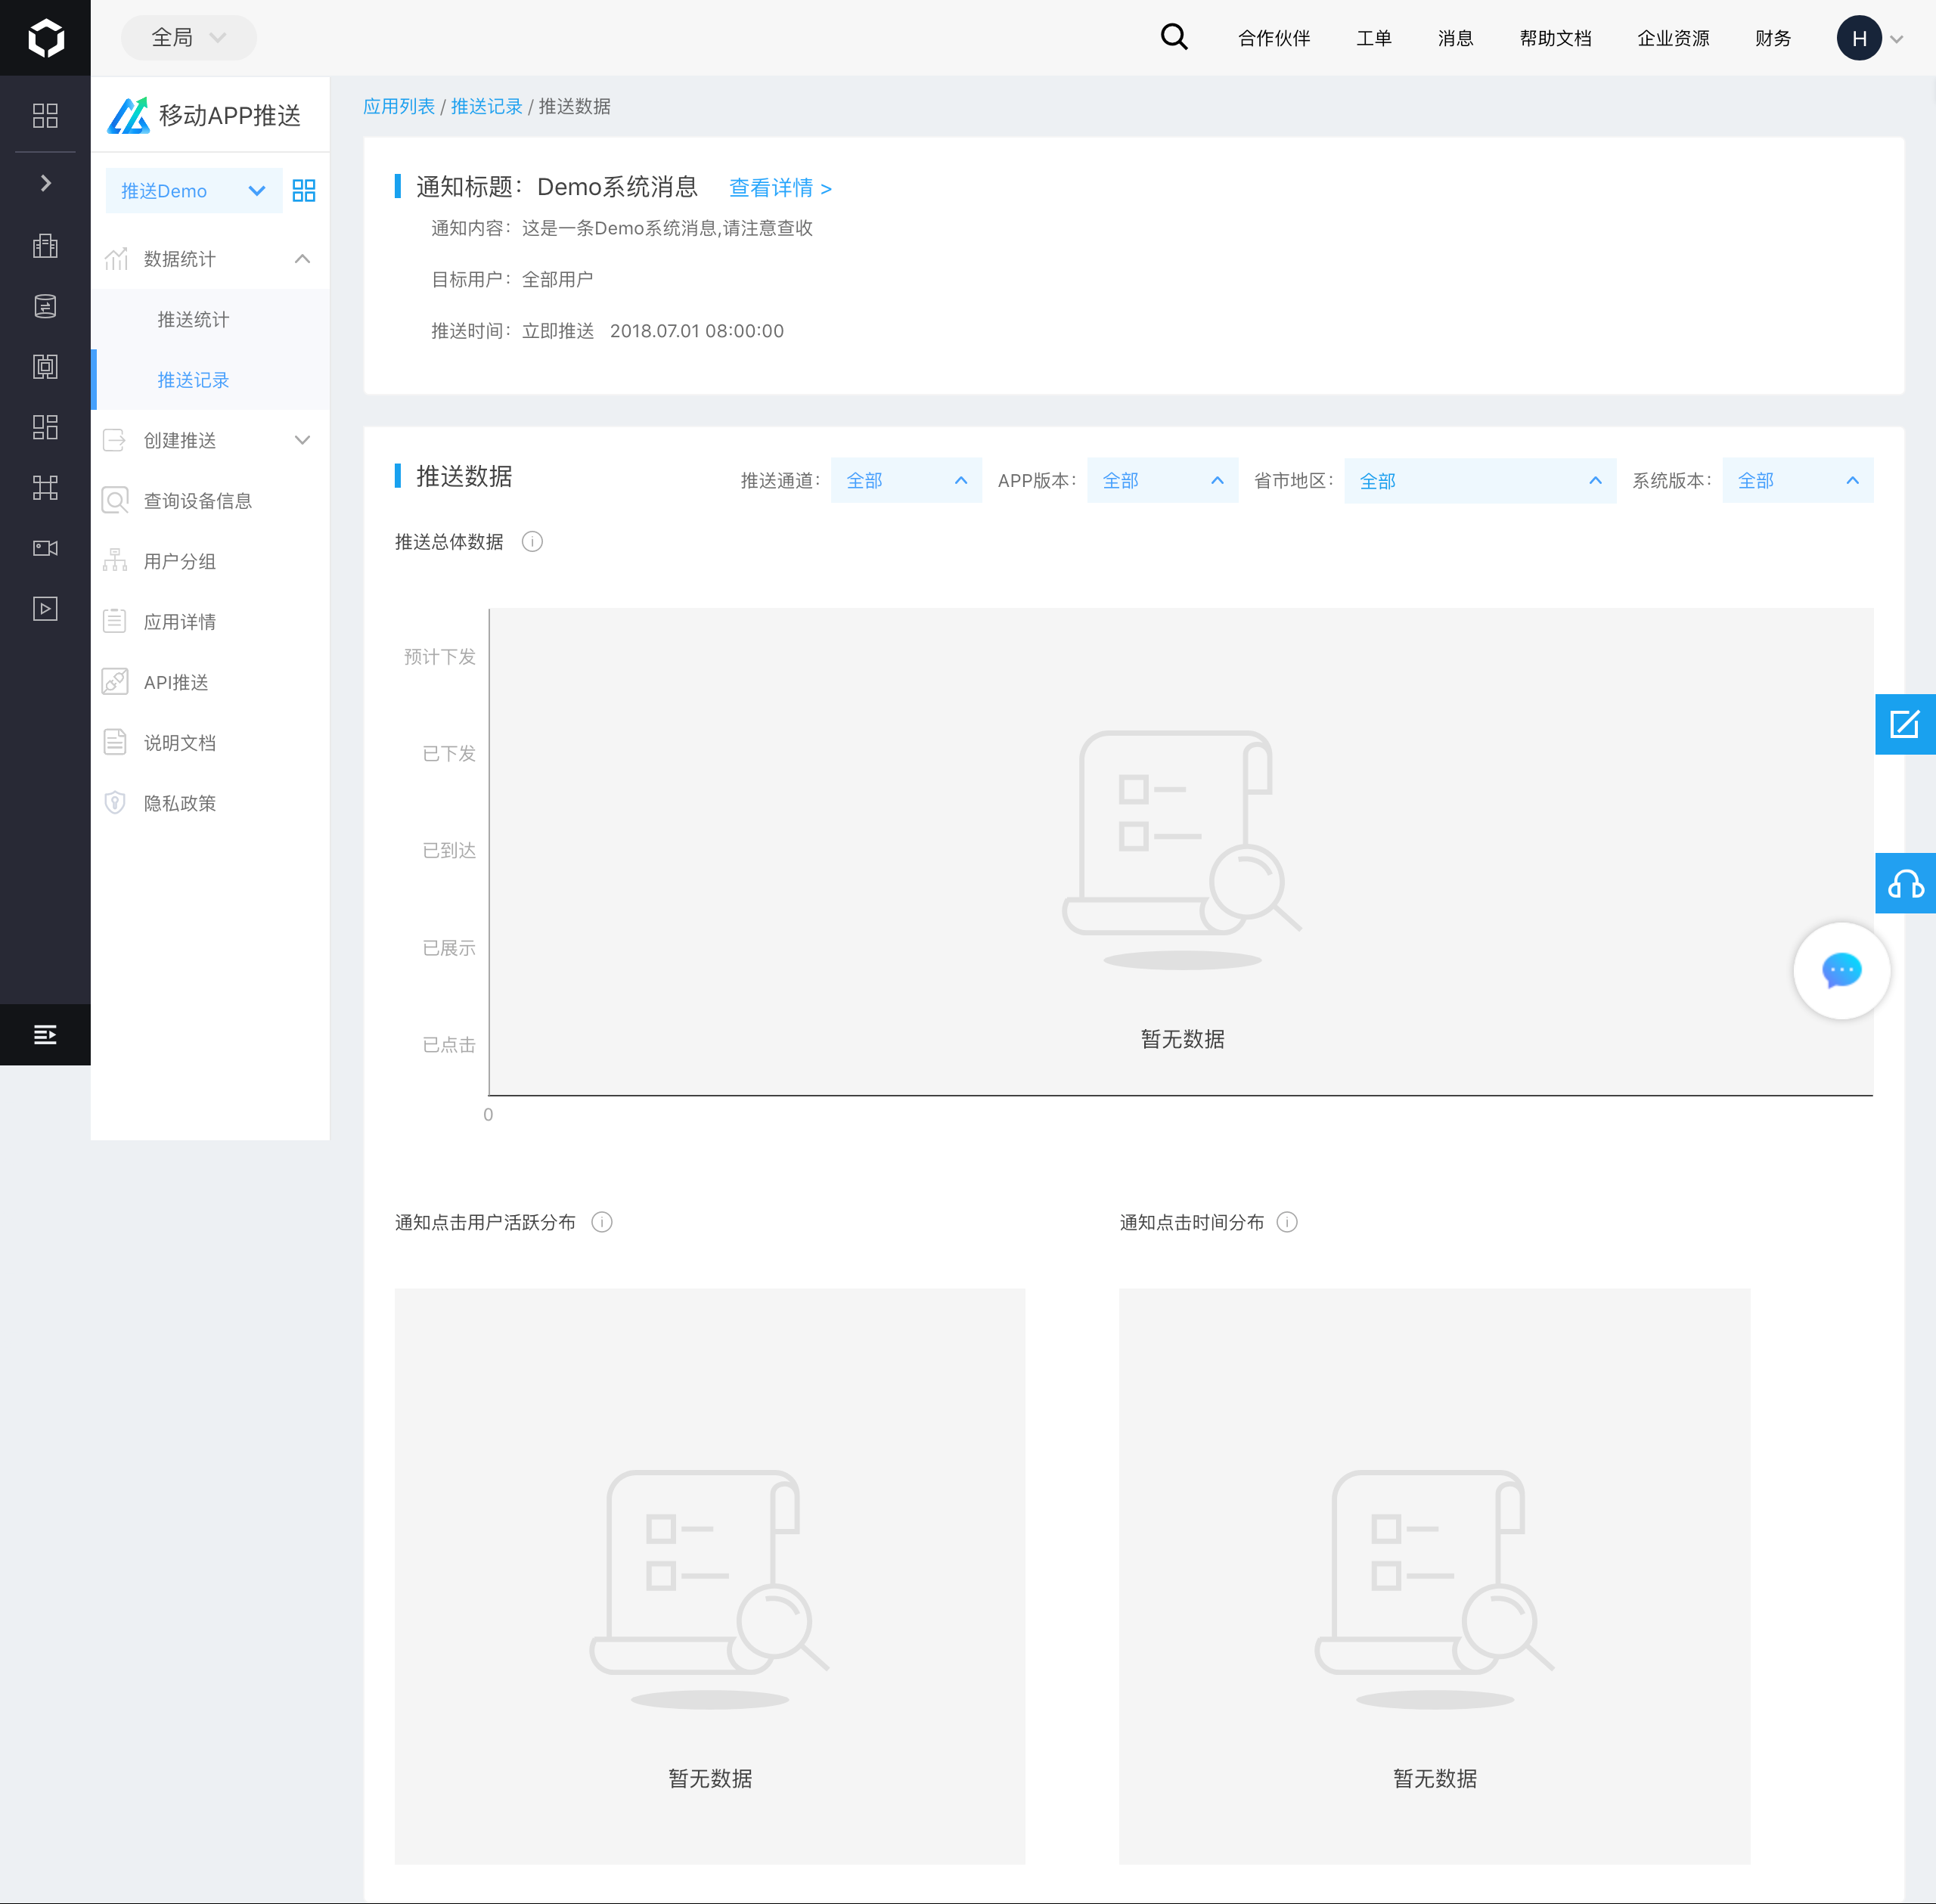Viewport: 1936px width, 1904px height.
Task: Click the floating headset support button
Action: (x=1905, y=883)
